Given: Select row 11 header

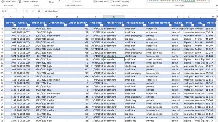Looking at the screenshot, I should 2,59.
